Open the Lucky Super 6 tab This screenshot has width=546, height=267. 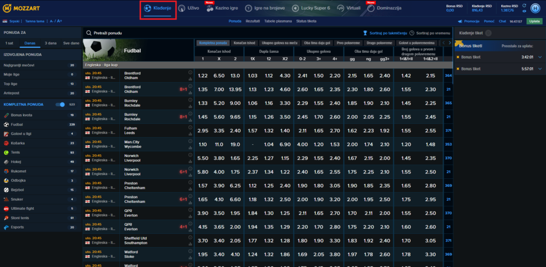pos(311,8)
